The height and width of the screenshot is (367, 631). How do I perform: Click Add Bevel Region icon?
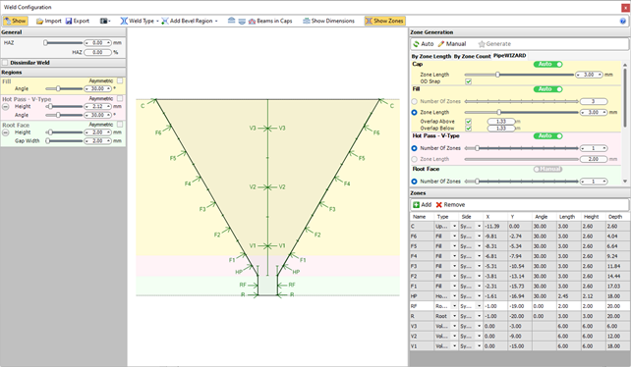click(x=164, y=21)
